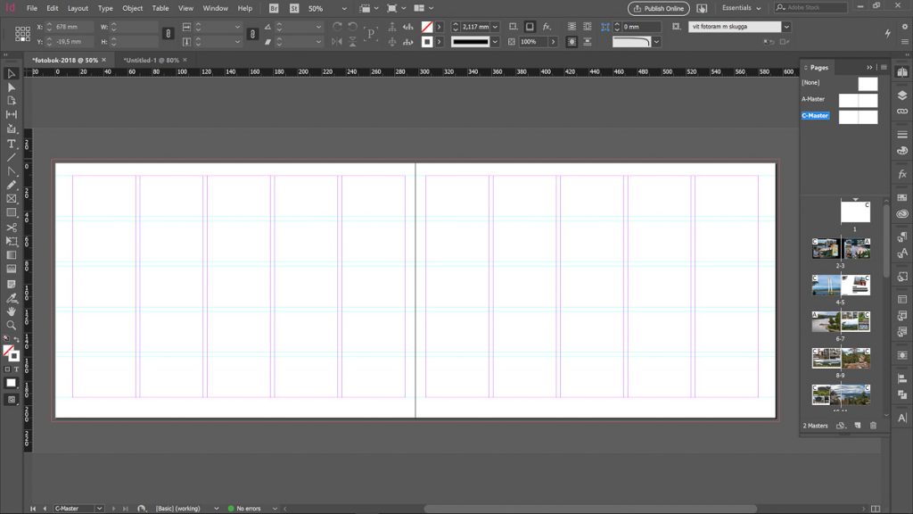The width and height of the screenshot is (913, 514).
Task: Select the Page tool
Action: [11, 101]
